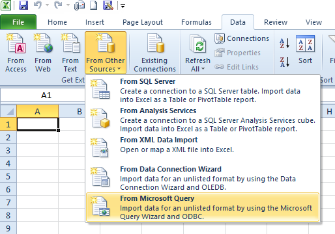The width and height of the screenshot is (335, 234).
Task: Select row 7 header
Action: coord(8,202)
